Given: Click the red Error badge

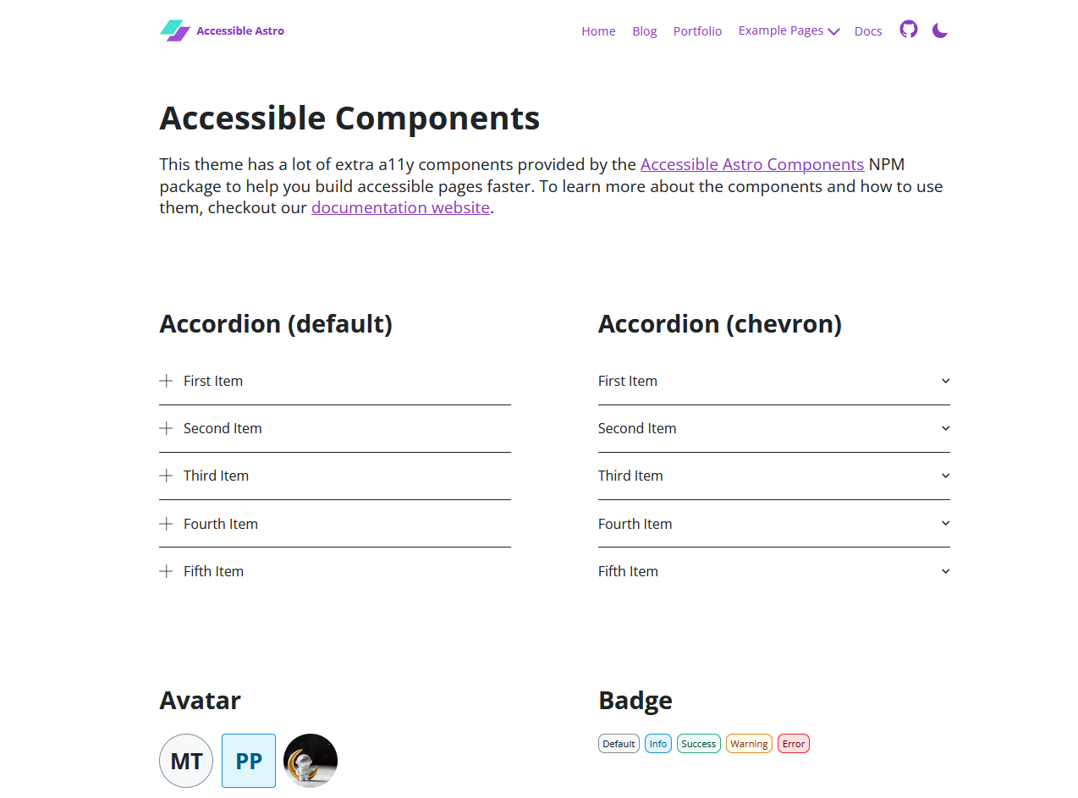Looking at the screenshot, I should point(793,743).
